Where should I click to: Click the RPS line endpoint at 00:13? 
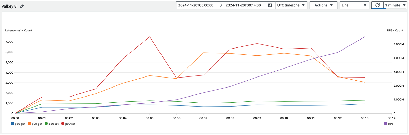coord(365,37)
